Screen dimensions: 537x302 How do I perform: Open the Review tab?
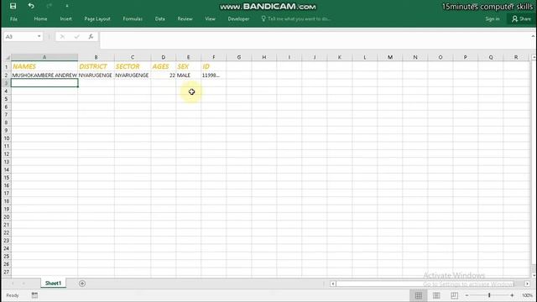click(185, 18)
